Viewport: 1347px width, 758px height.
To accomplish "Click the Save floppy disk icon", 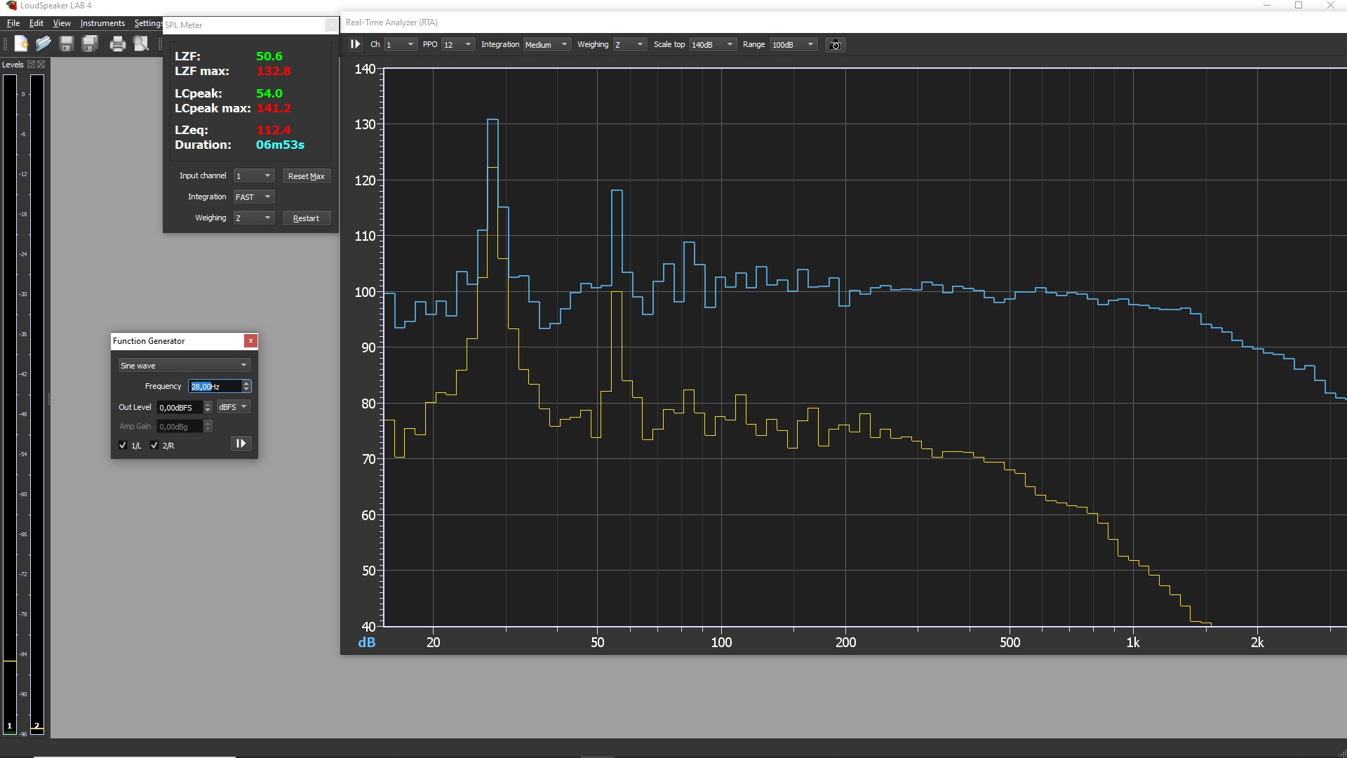I will [67, 44].
